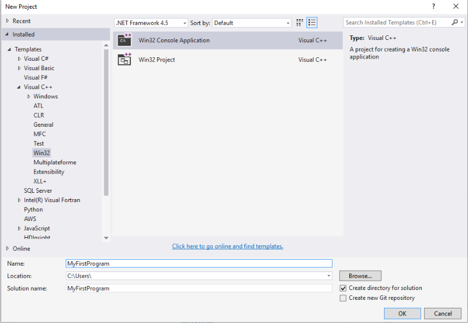Select the ATL template category
This screenshot has width=468, height=323.
point(38,106)
